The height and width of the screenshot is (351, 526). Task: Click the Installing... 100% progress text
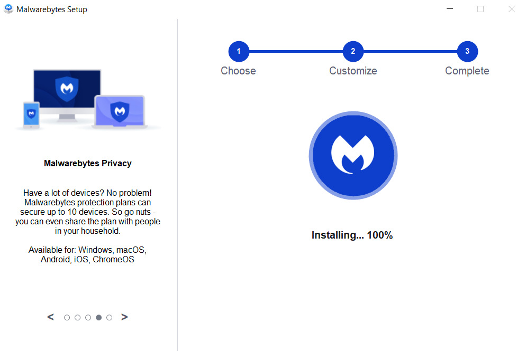352,235
